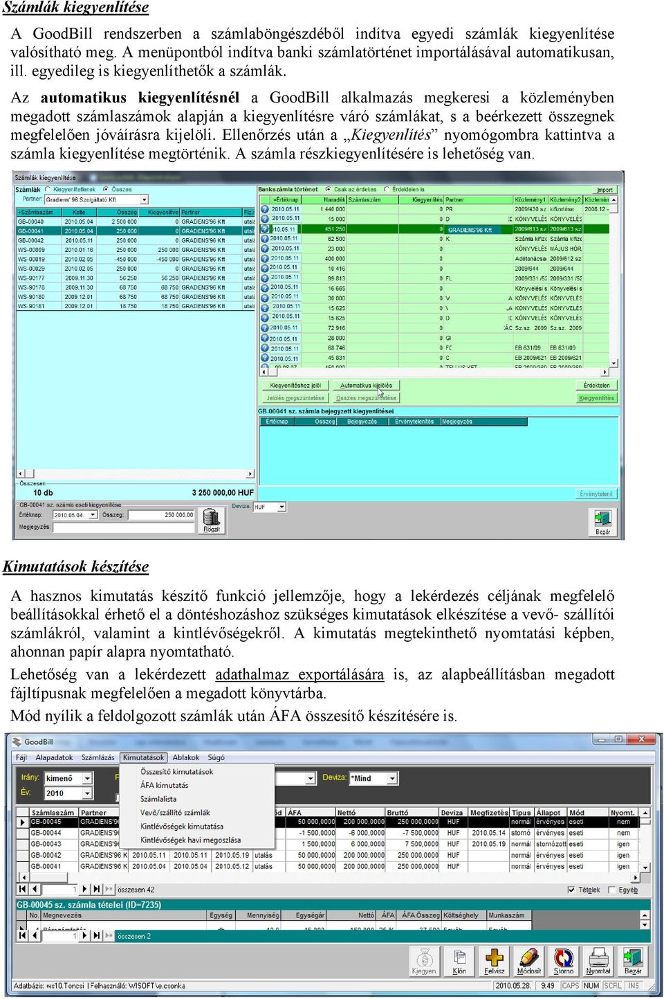Viewport: 664px width, 999px height.
Task: Go to last record in item list navigator
Action: coord(96,935)
